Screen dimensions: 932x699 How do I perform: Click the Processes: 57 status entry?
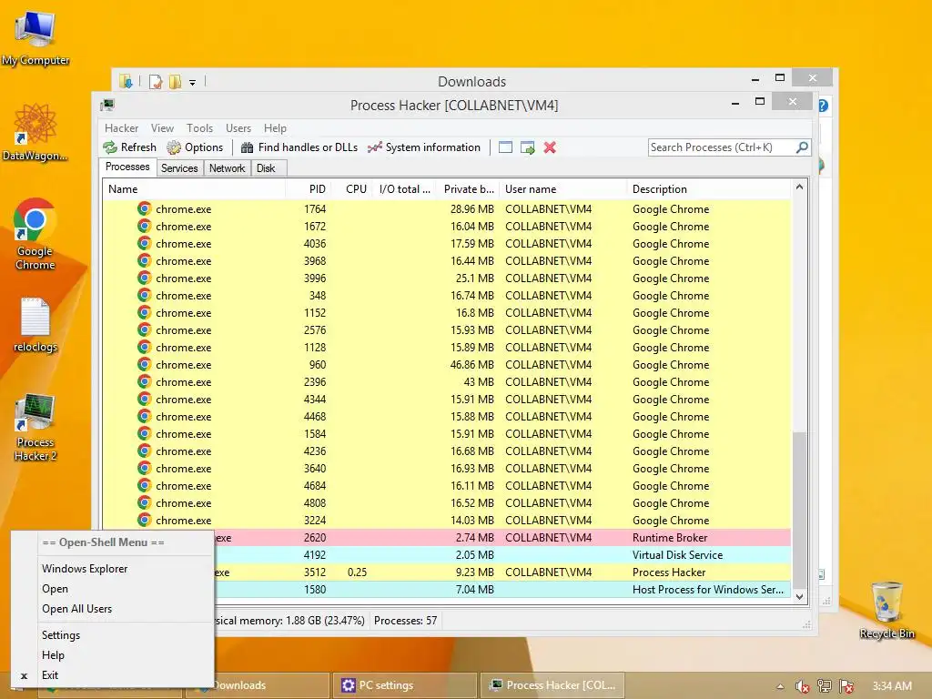click(405, 621)
